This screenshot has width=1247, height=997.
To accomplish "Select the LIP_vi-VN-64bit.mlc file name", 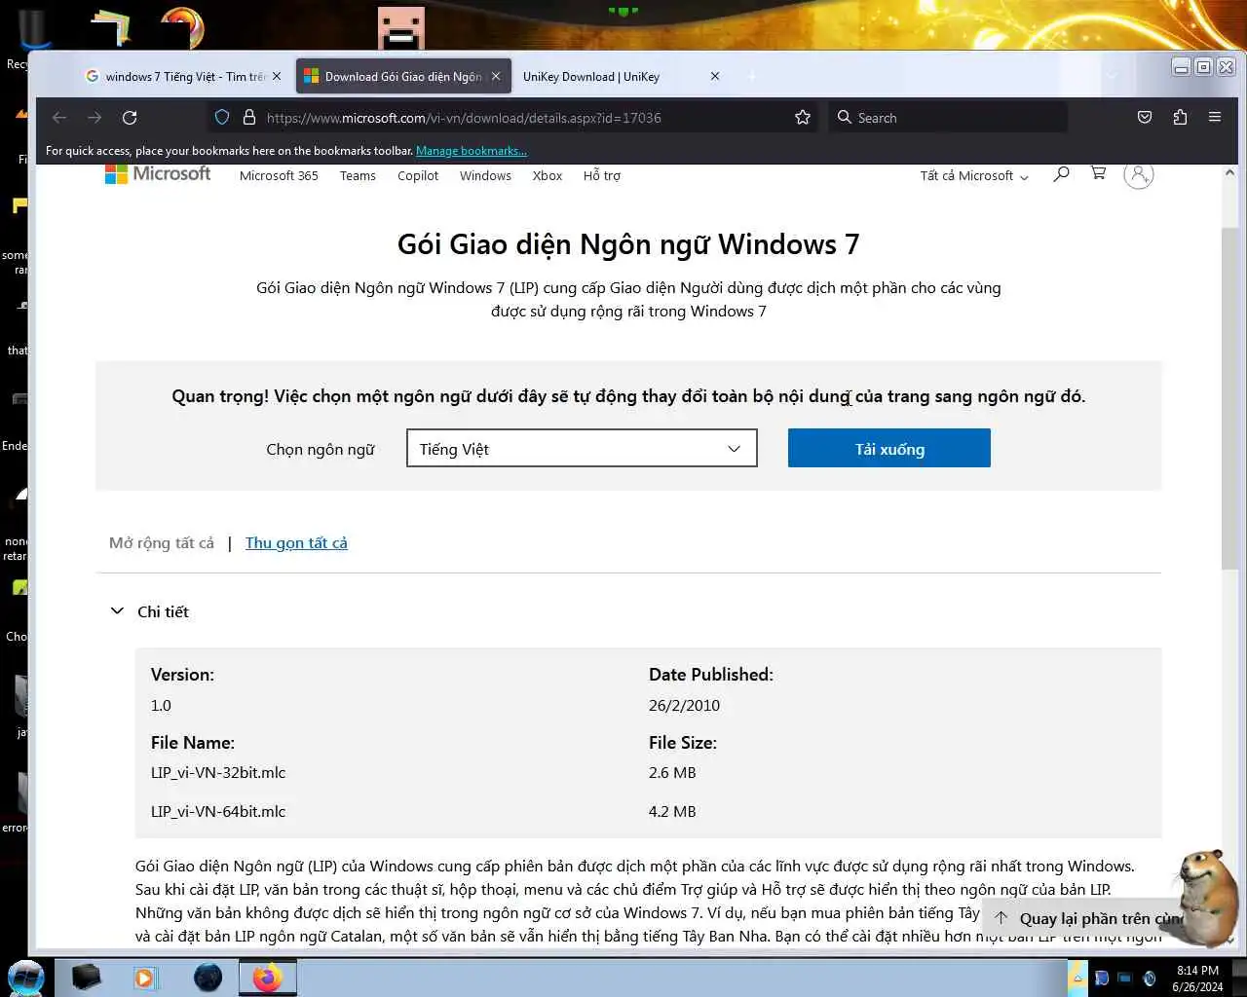I will (x=218, y=811).
